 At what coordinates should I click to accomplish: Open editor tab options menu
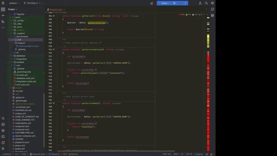point(206,10)
